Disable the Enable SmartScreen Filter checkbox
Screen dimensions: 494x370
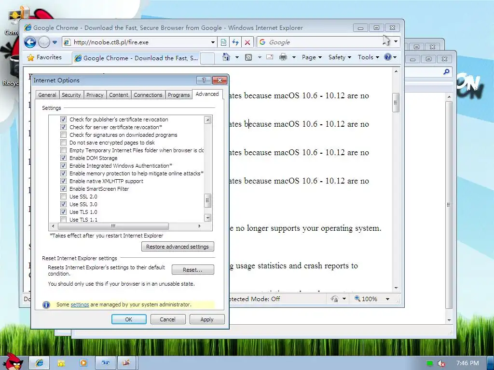coord(63,189)
